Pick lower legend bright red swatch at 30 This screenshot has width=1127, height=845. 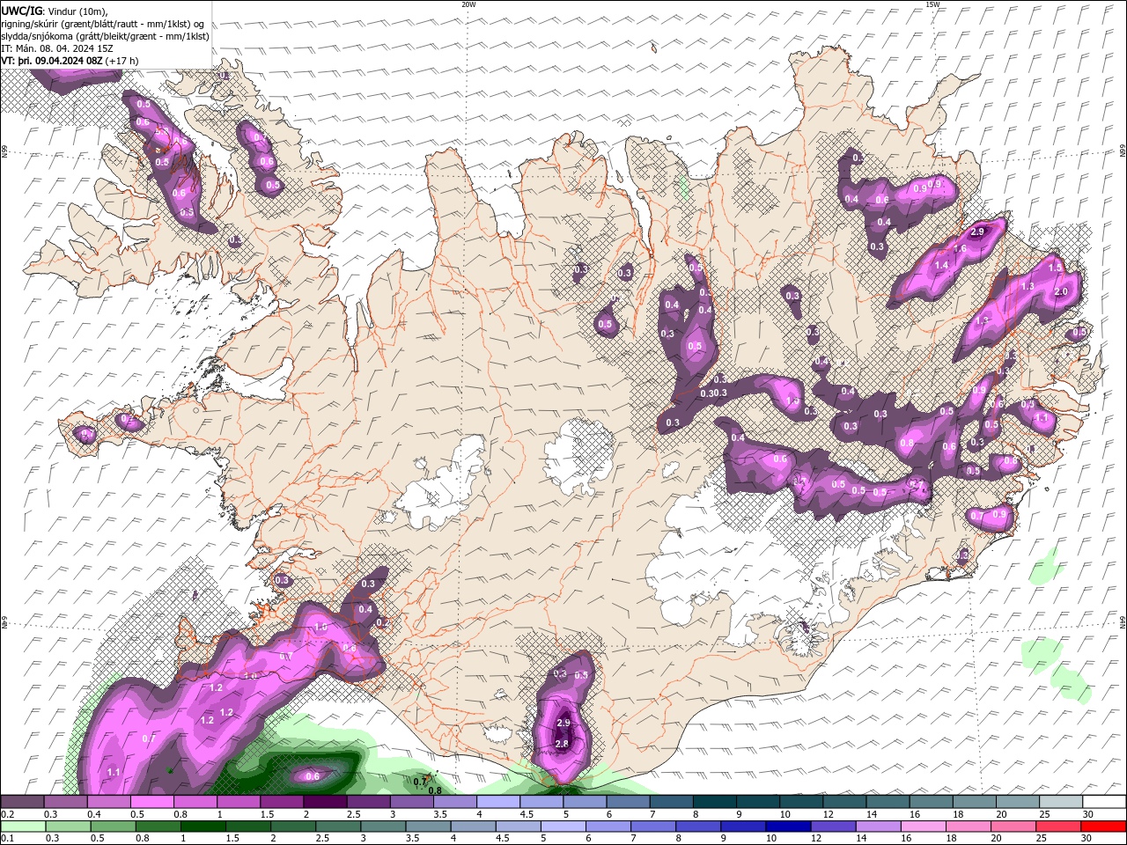[1105, 827]
